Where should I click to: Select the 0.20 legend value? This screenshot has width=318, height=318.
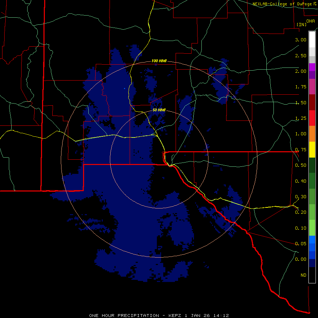pos(301,212)
